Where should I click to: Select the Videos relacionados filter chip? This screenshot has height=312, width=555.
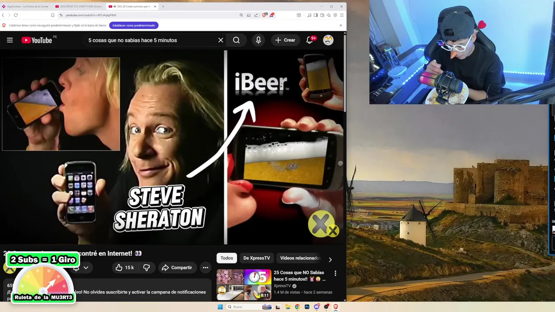tap(300, 258)
